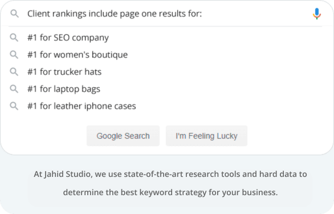The height and width of the screenshot is (214, 334).
Task: Click magnifier icon beside trucker hats suggestion
Action: (14, 72)
